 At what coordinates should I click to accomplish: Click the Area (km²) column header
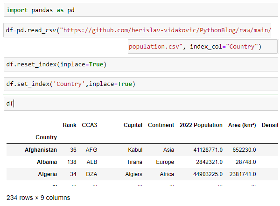242,125
